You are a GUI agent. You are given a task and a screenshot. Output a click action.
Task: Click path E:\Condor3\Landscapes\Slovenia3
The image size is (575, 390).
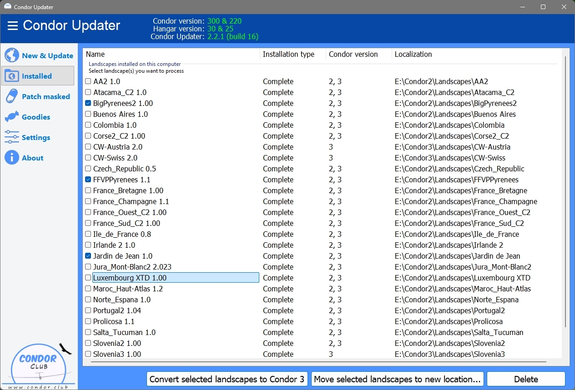449,354
